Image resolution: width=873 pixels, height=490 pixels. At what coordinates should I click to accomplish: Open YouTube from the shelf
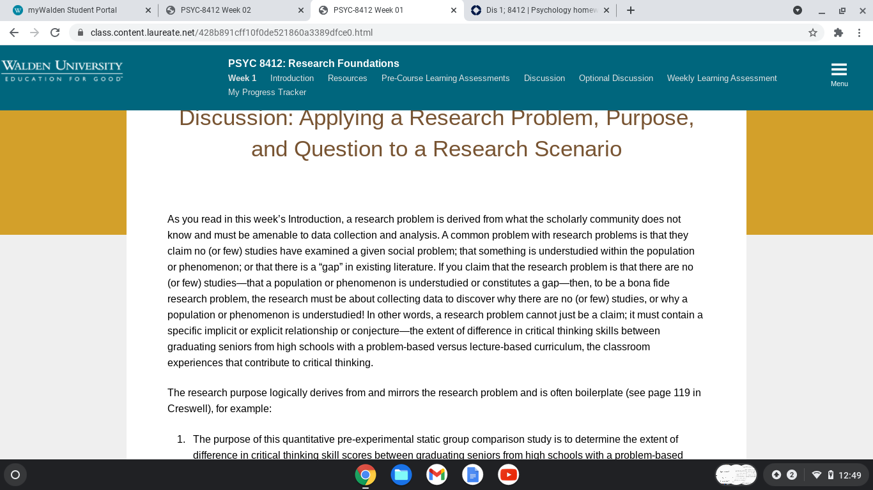pyautogui.click(x=509, y=475)
